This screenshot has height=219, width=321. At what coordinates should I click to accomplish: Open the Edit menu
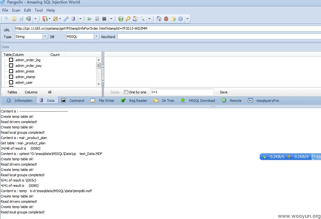pos(27,10)
